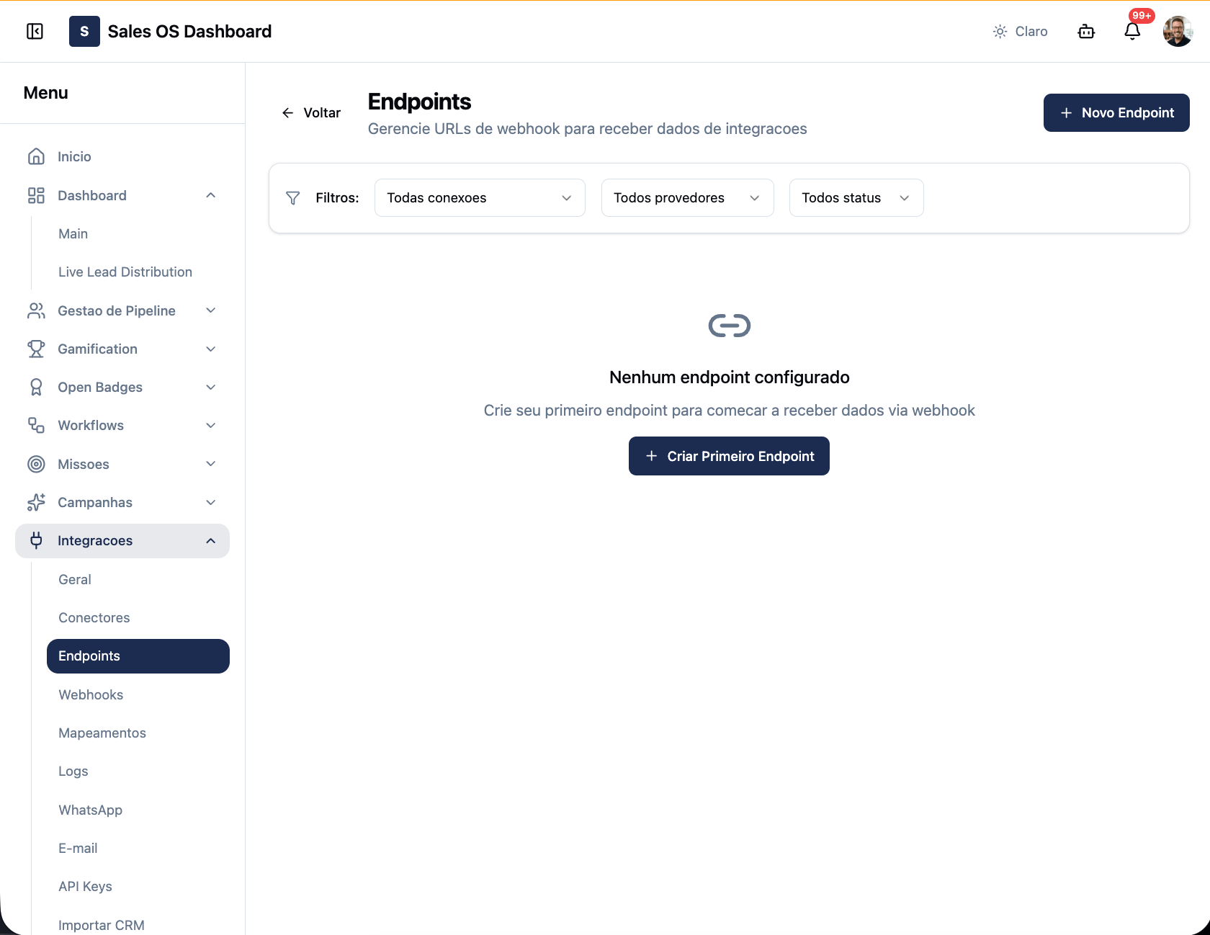
Task: Click the Sales OS Dashboard title
Action: [189, 31]
